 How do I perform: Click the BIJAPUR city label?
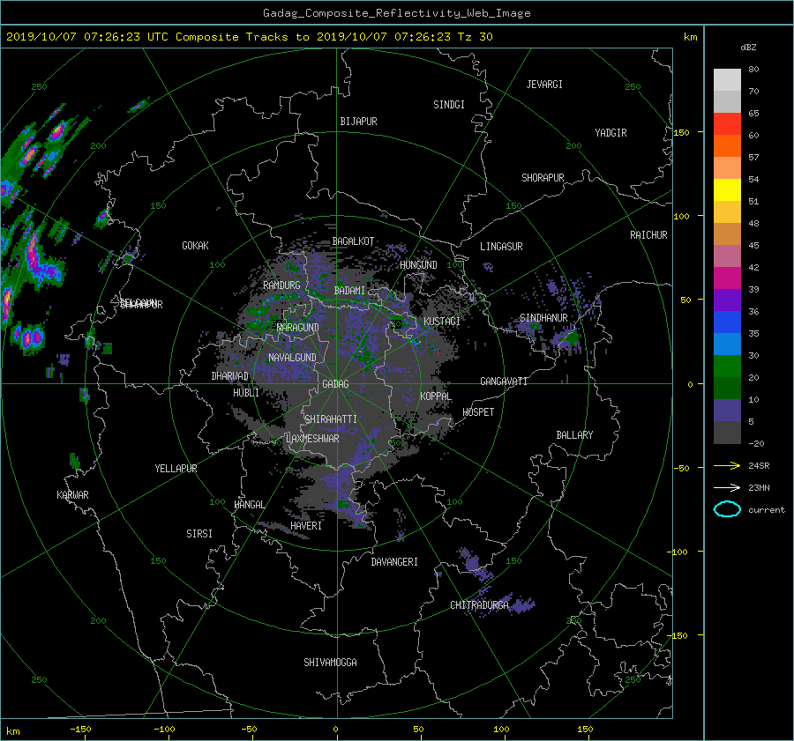[358, 122]
